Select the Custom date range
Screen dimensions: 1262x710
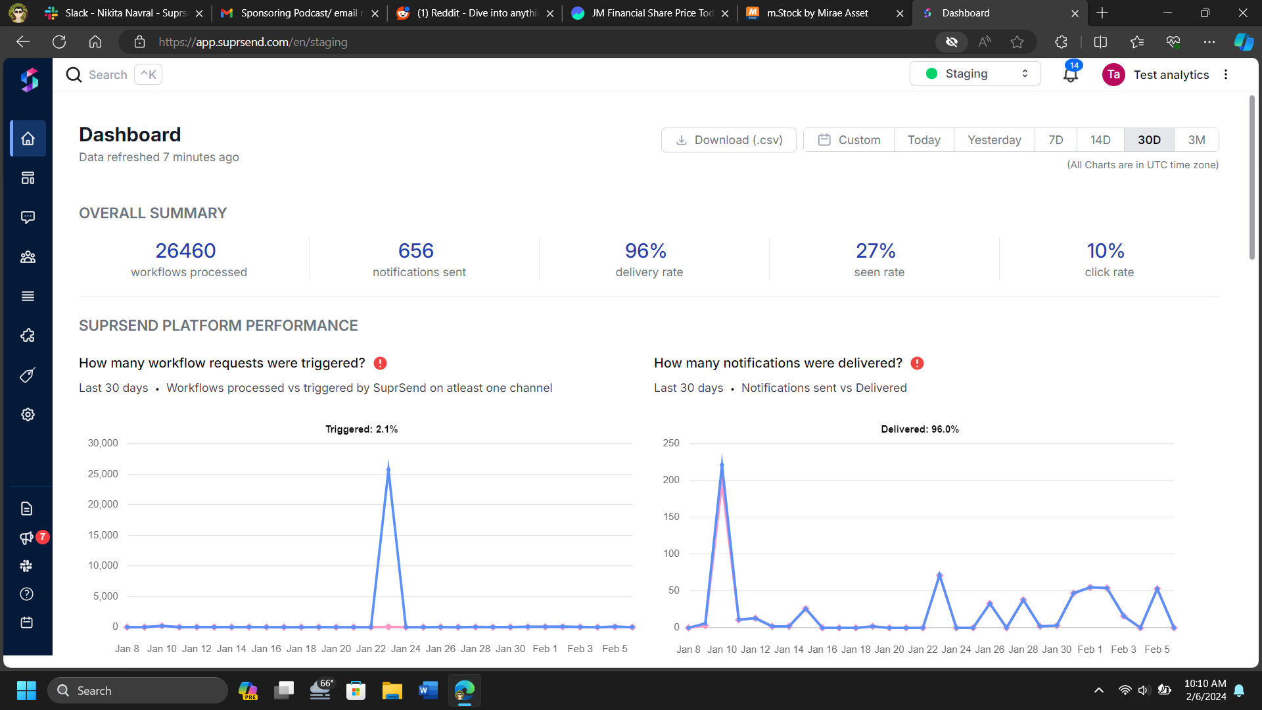click(x=849, y=140)
